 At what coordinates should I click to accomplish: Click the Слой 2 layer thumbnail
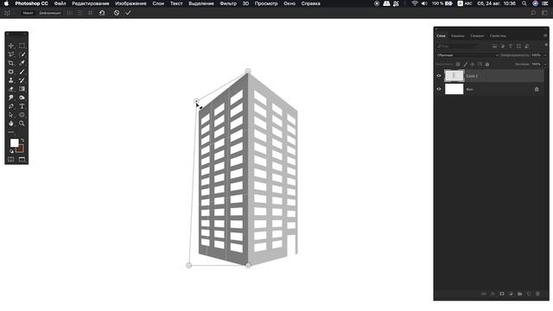click(454, 76)
